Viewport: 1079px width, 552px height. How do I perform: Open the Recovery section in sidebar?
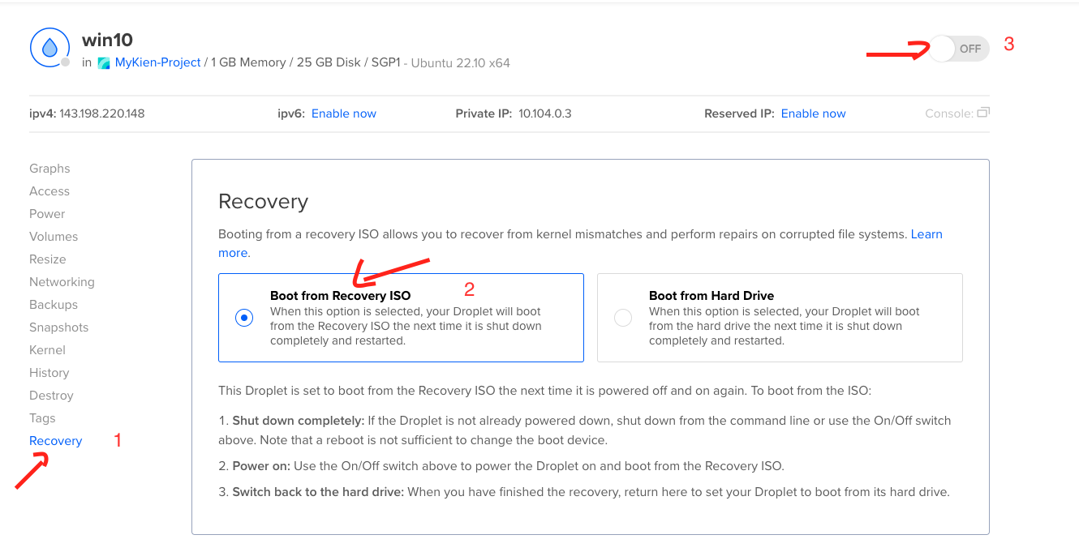click(x=56, y=441)
